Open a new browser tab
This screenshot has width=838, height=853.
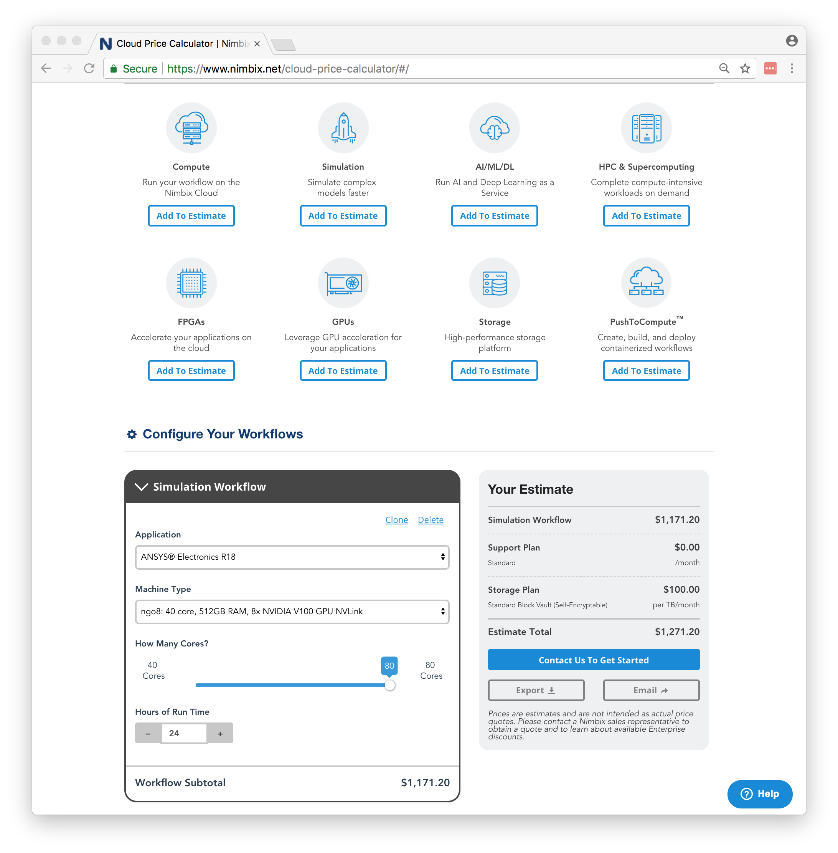click(283, 44)
